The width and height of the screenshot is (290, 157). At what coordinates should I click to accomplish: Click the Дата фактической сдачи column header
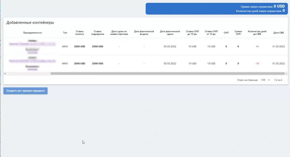point(170,33)
